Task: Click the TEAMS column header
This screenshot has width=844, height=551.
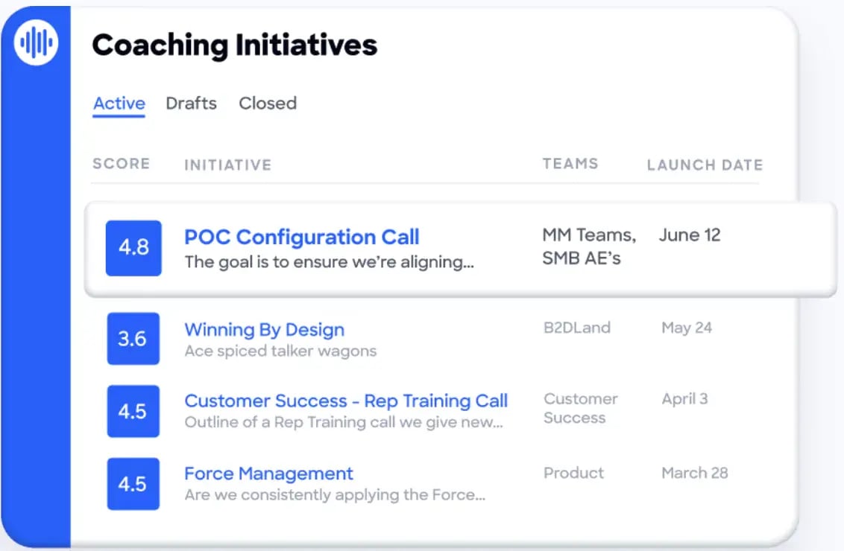Action: point(570,164)
